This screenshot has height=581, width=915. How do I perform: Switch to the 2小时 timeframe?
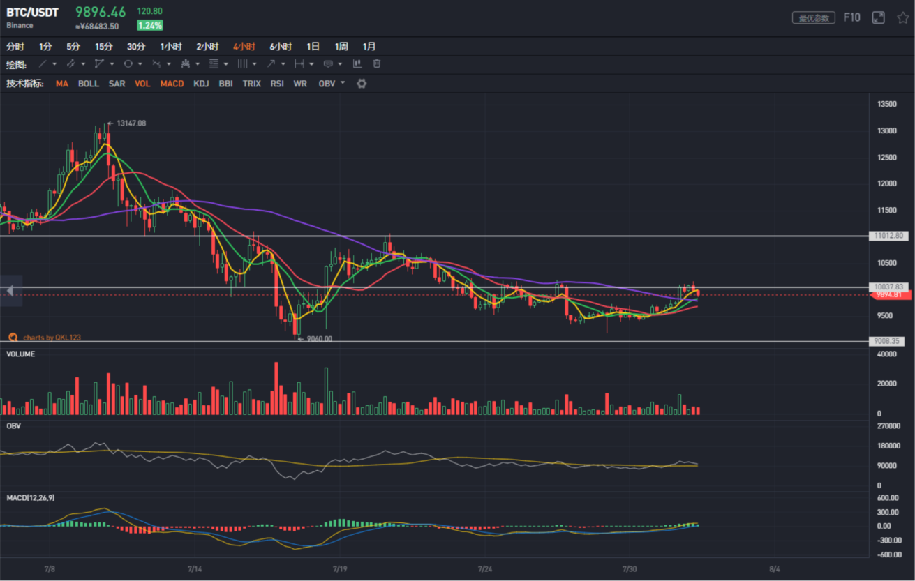pyautogui.click(x=207, y=47)
